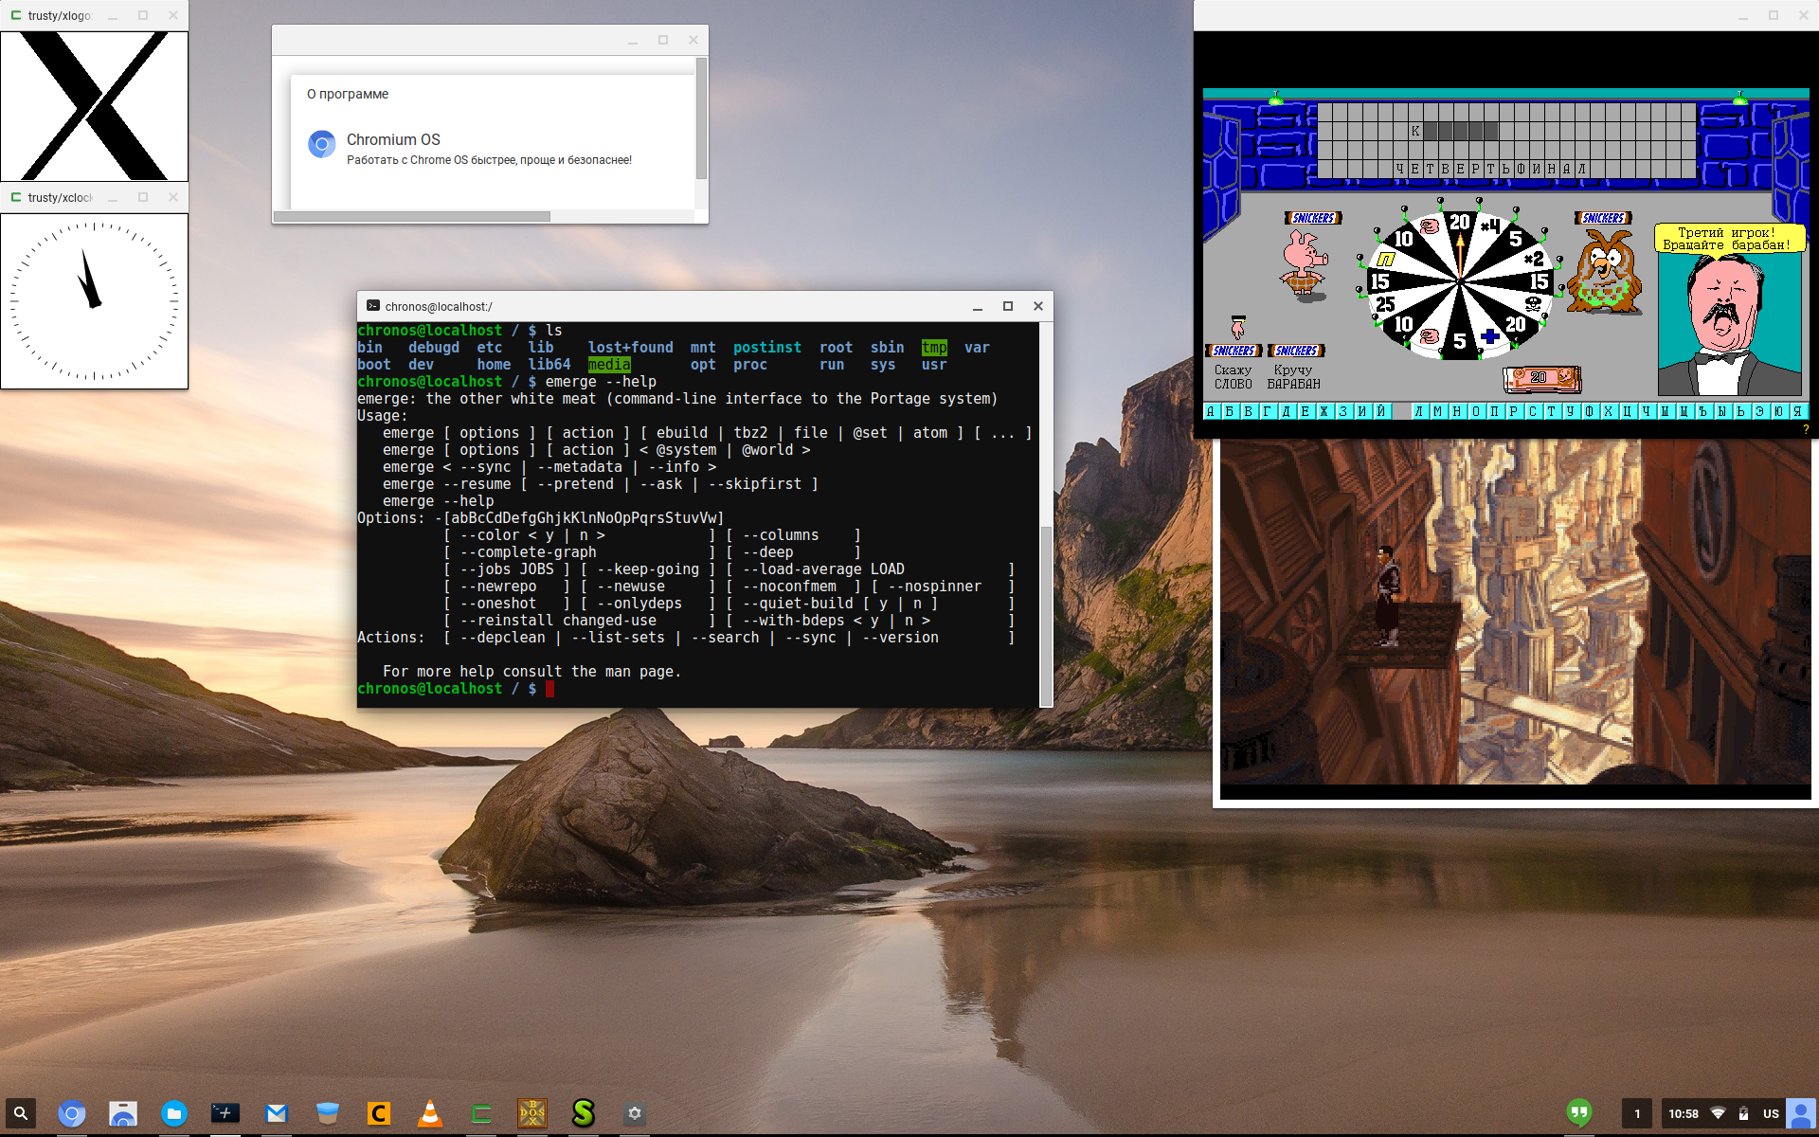The height and width of the screenshot is (1137, 1819).
Task: Click the battery status icon
Action: point(1743,1113)
